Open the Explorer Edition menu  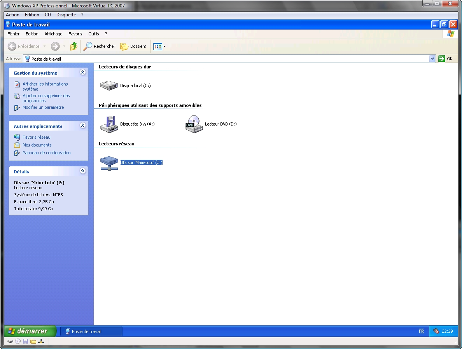tap(32, 34)
